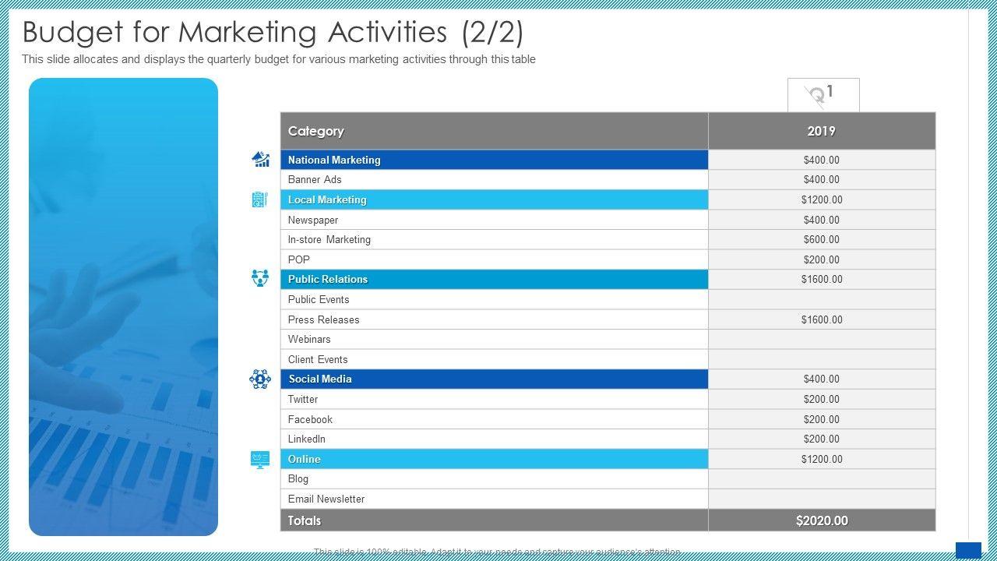The height and width of the screenshot is (561, 997).
Task: Click the Online monitor icon
Action: [260, 459]
